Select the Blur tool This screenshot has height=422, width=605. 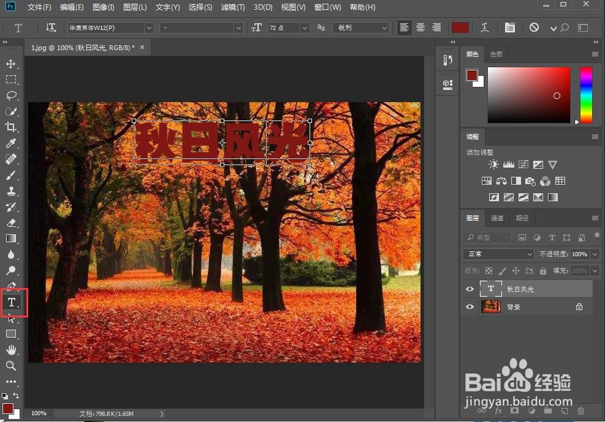[x=11, y=254]
